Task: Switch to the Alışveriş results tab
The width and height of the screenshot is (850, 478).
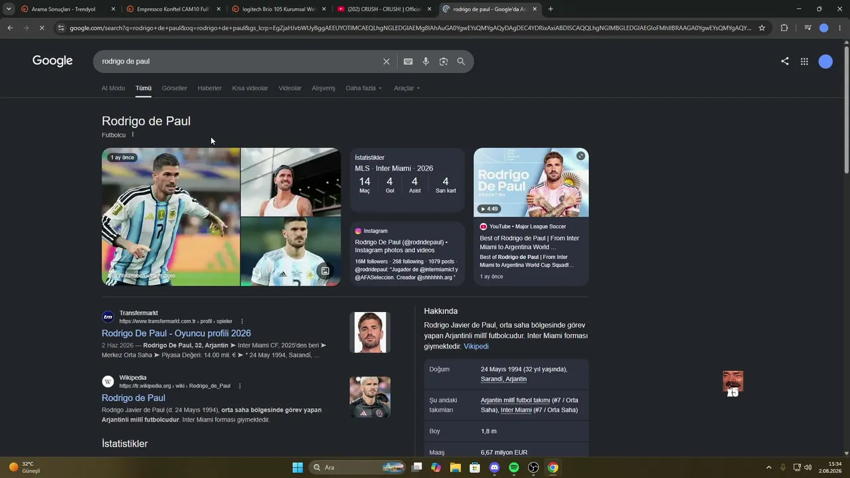Action: 323,88
